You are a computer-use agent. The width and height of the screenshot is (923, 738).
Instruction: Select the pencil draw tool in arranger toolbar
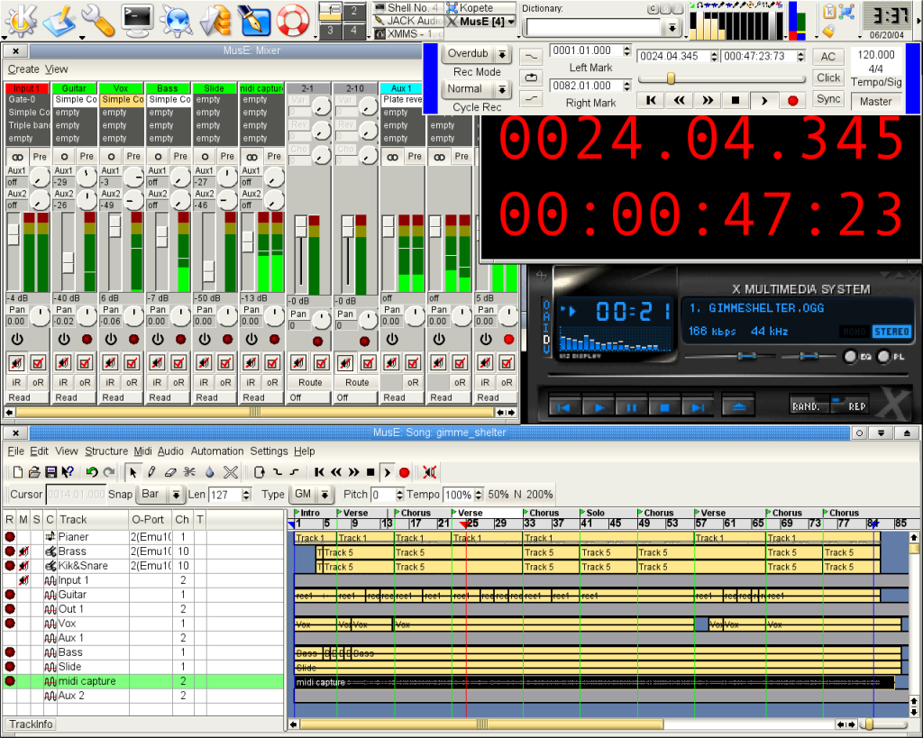151,471
